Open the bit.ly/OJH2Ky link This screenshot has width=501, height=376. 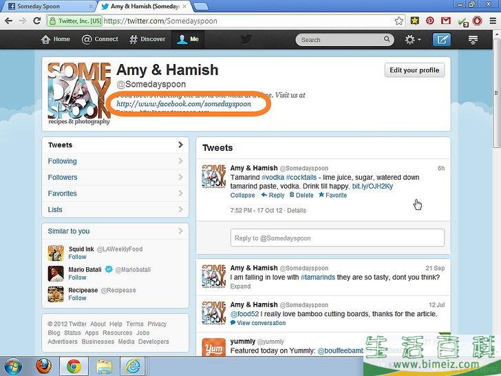point(372,187)
